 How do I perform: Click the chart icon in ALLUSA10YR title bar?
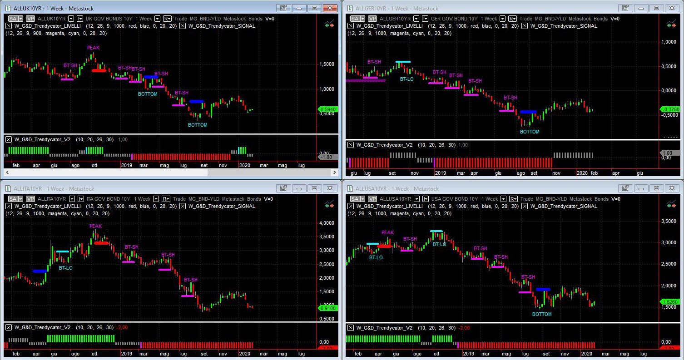click(350, 188)
